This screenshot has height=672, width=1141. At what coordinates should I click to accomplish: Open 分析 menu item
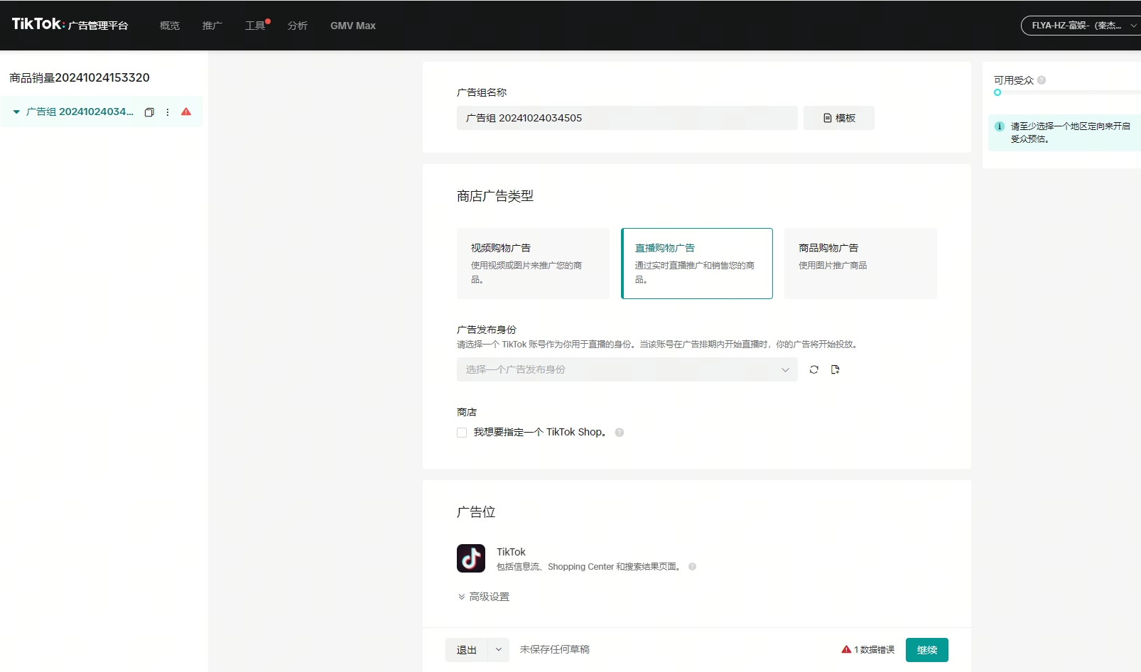[x=298, y=26]
